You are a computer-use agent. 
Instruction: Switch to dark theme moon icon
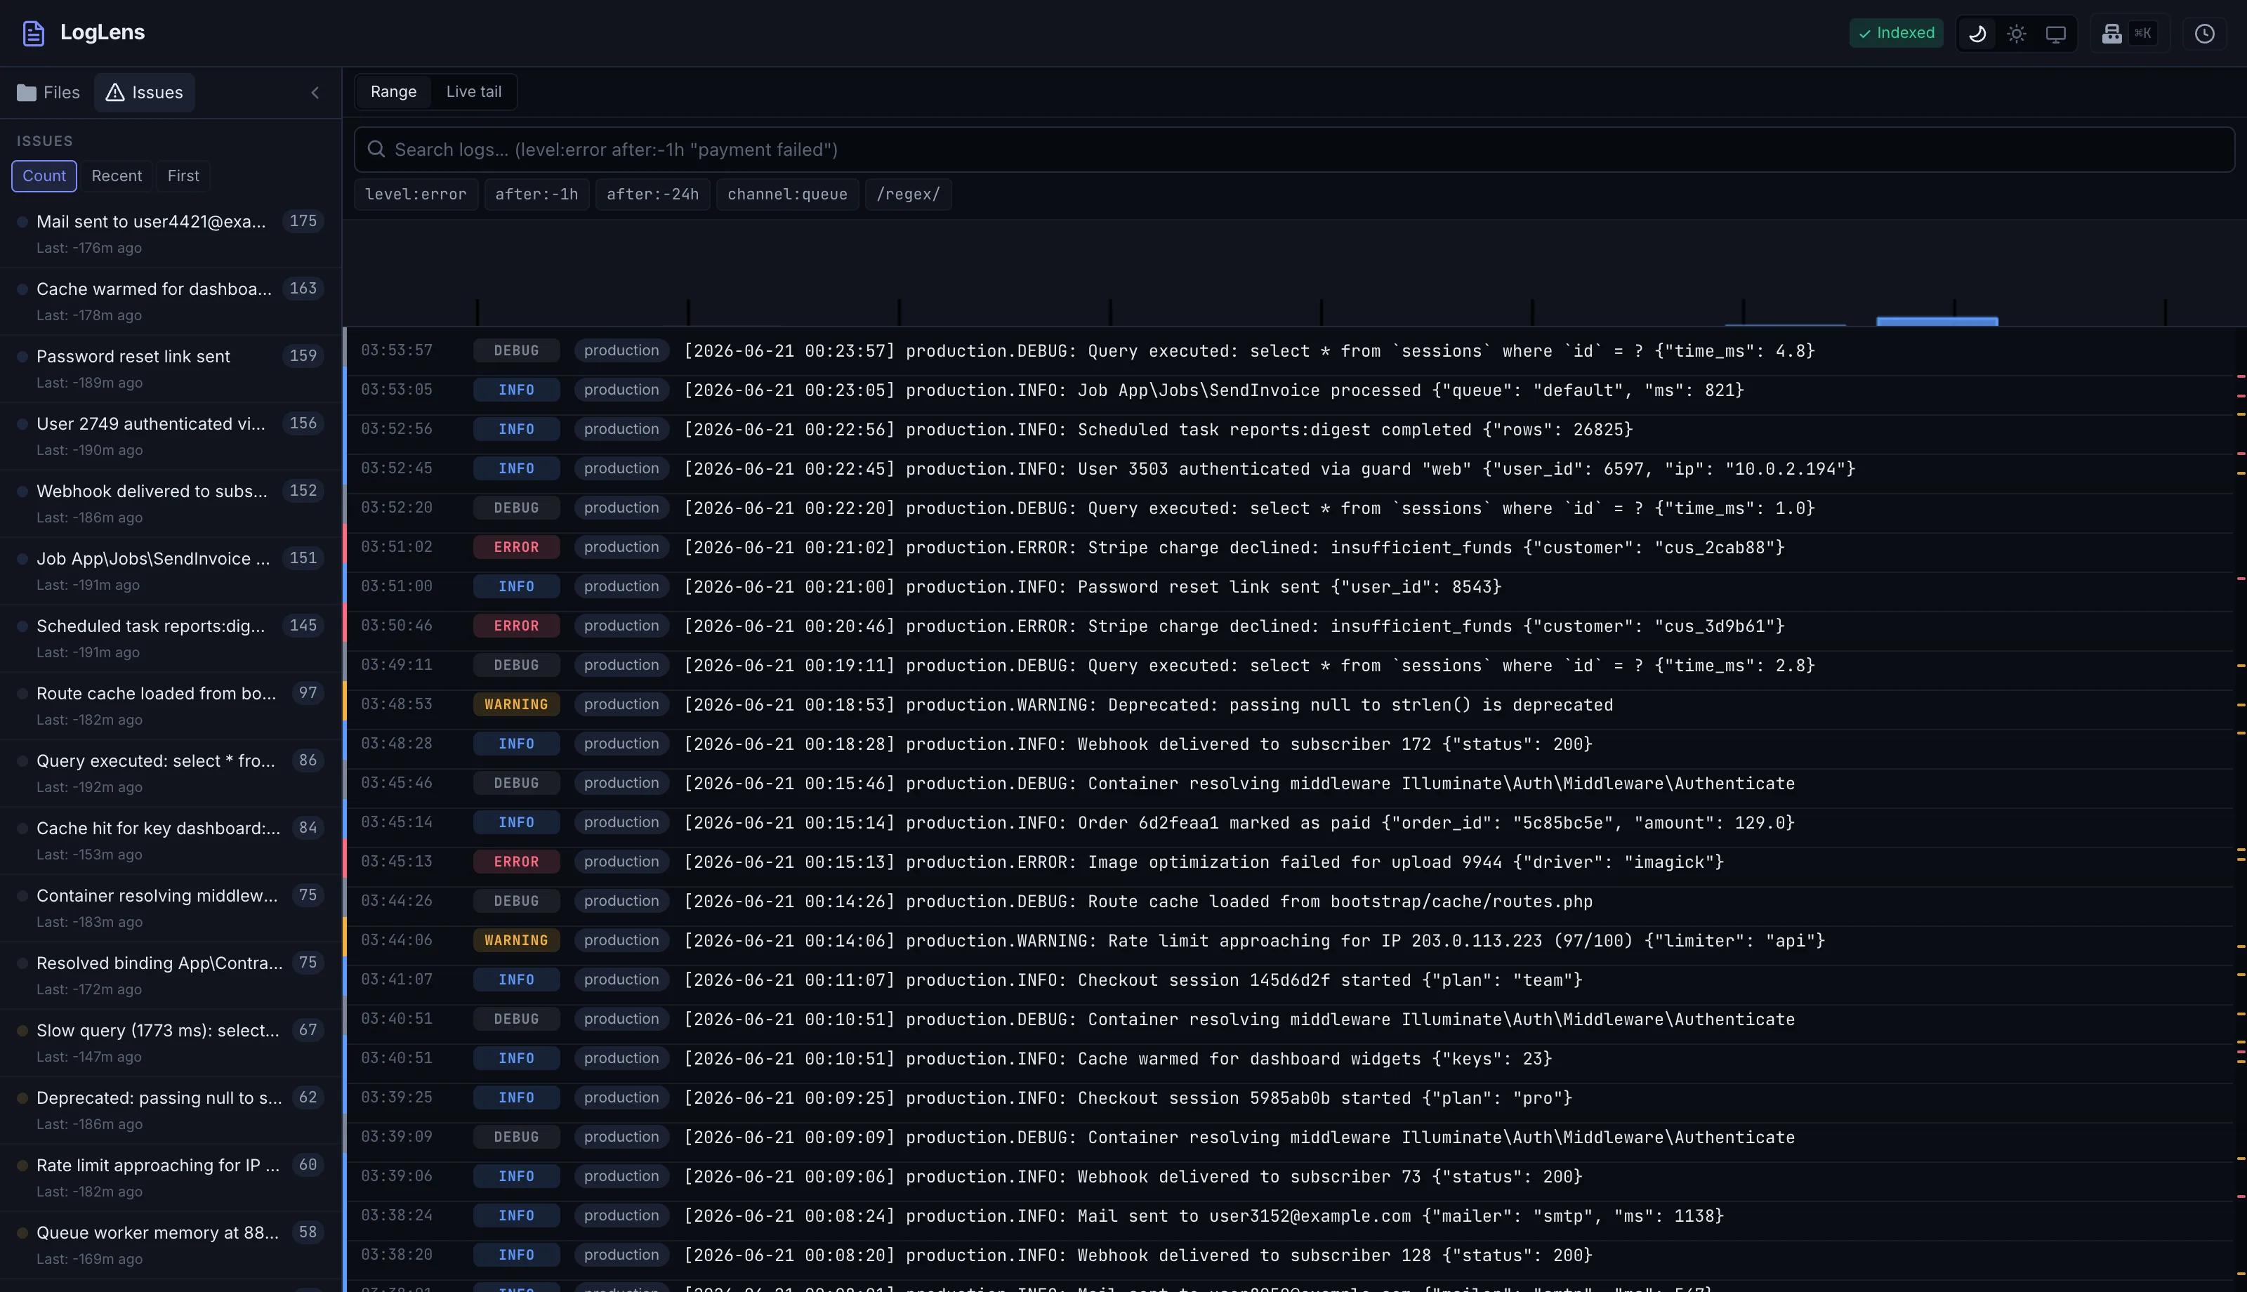1977,34
